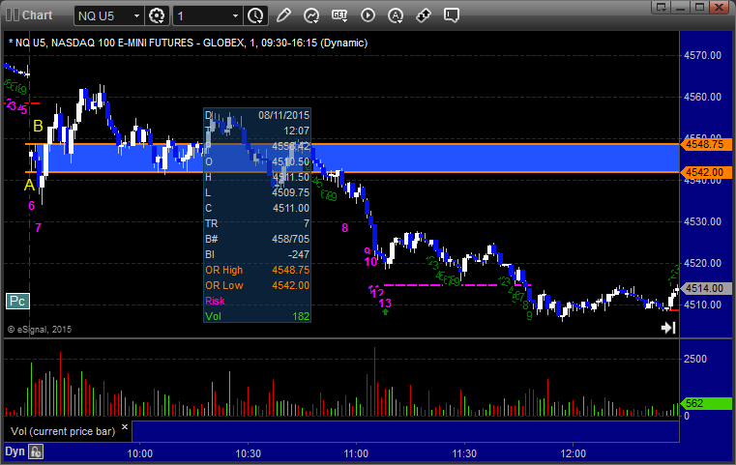Click the magenta 13 count label
Screen dimensions: 736x465
tap(385, 304)
